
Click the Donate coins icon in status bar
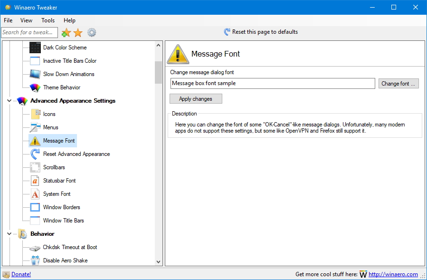coord(6,274)
